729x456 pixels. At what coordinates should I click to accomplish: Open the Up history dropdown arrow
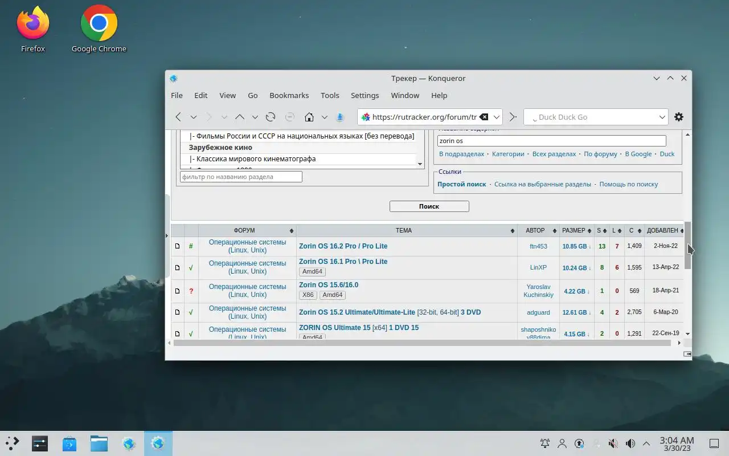255,117
